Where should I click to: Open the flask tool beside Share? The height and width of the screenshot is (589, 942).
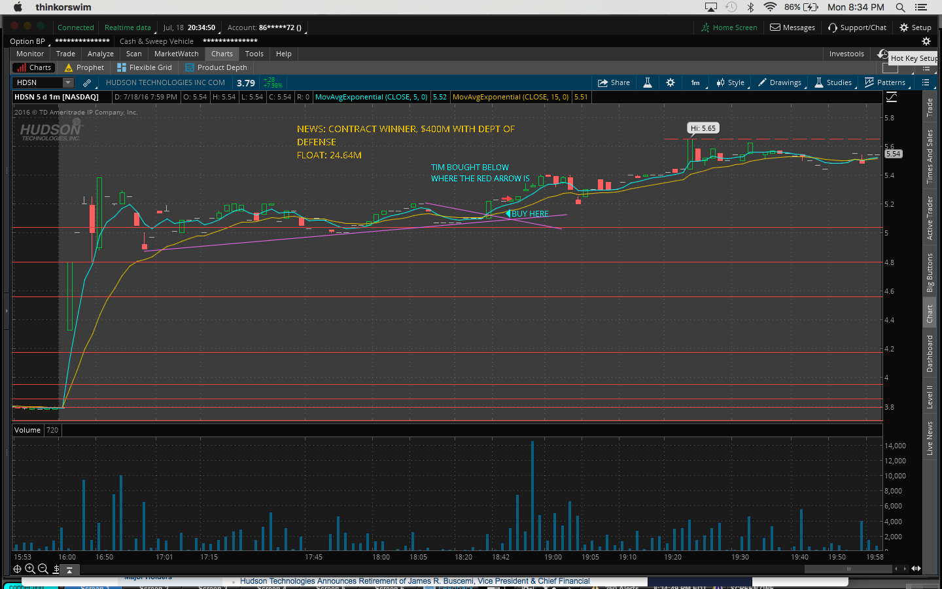648,82
